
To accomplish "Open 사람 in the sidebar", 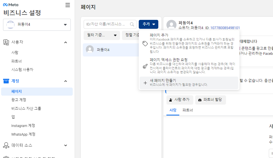I will pyautogui.click(x=15, y=52).
